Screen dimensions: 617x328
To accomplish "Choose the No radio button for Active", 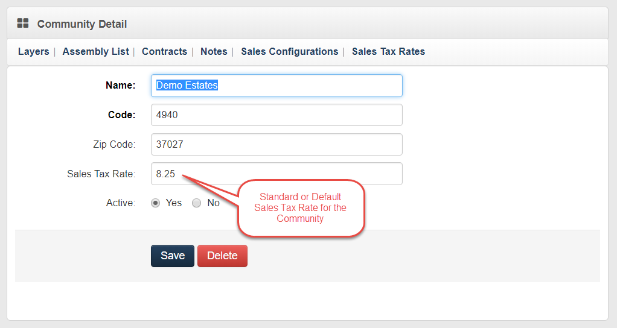I will click(196, 203).
